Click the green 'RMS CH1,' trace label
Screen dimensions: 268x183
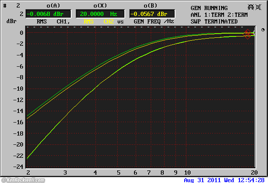click(53, 21)
